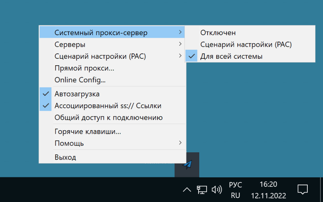323x202 pixels.
Task: Open Online Config... entry
Action: point(113,80)
